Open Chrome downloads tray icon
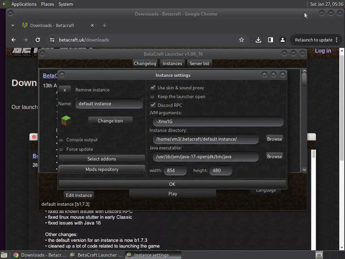This screenshot has height=259, width=345. (x=258, y=40)
